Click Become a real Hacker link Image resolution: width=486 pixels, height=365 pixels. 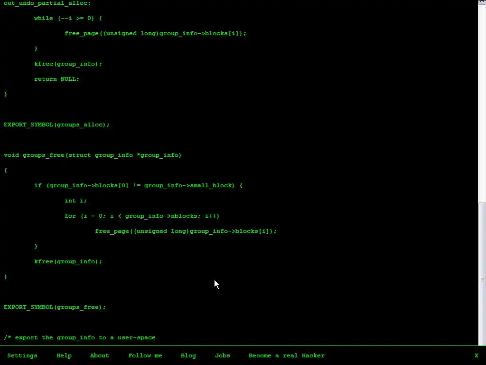(286, 355)
